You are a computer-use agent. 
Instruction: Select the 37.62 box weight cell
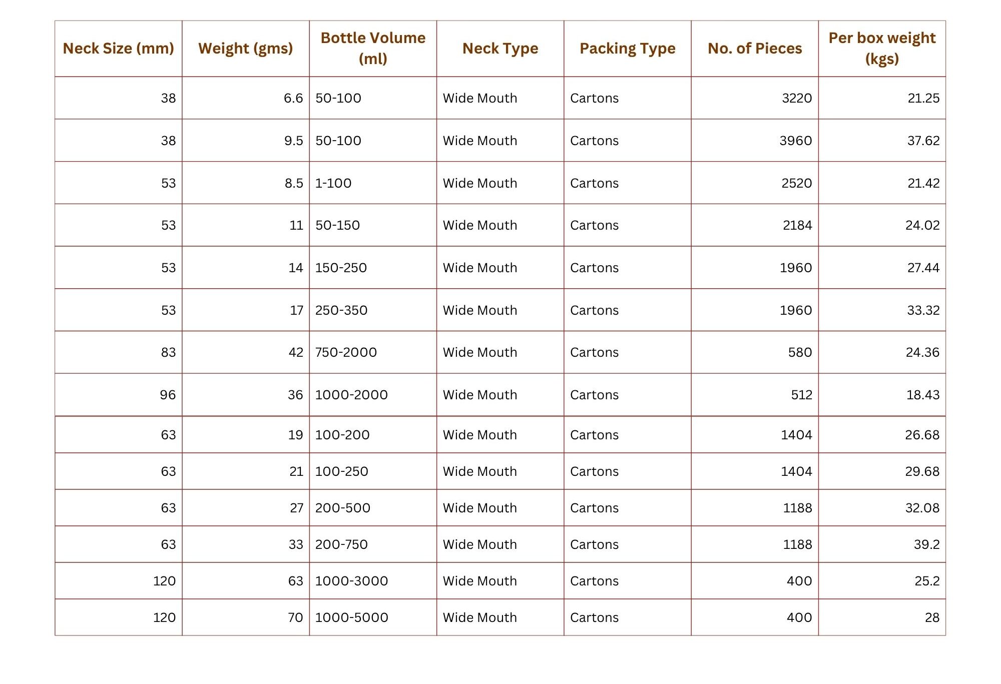coord(923,141)
